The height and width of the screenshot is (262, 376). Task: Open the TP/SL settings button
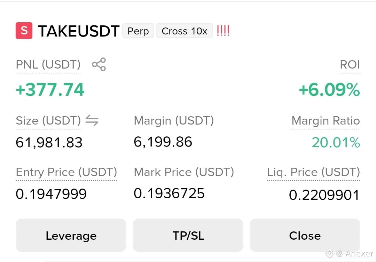point(188,235)
